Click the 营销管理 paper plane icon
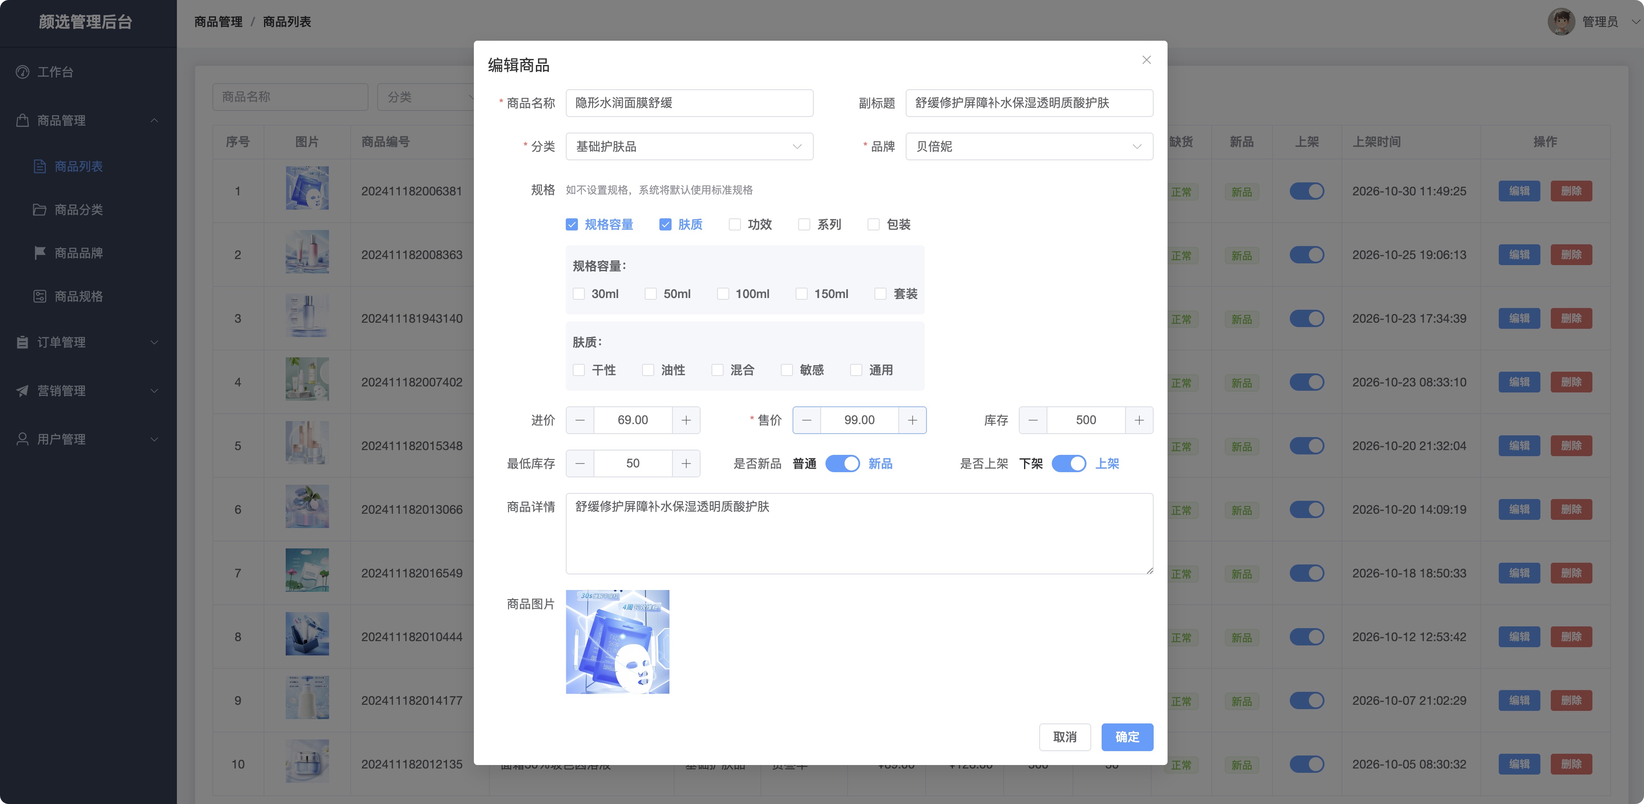1644x804 pixels. pos(23,391)
